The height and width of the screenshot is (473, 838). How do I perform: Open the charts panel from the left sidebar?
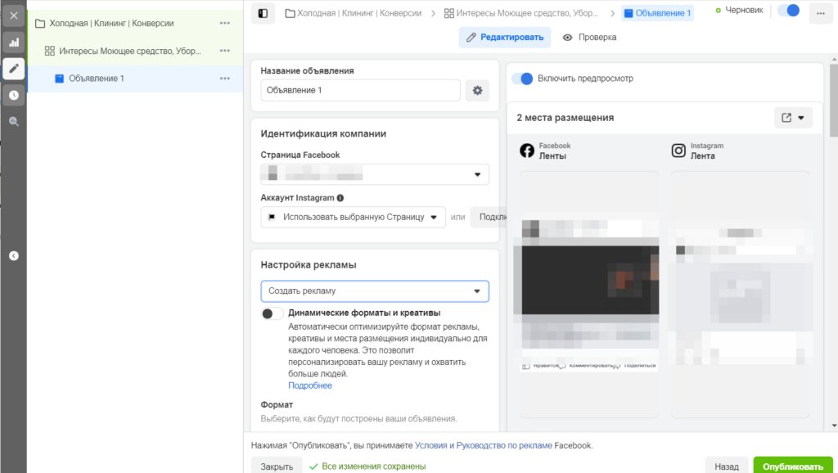pyautogui.click(x=13, y=41)
